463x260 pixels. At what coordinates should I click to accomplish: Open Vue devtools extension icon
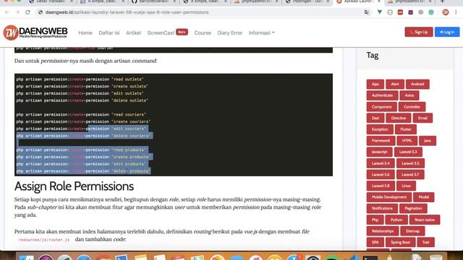click(379, 12)
